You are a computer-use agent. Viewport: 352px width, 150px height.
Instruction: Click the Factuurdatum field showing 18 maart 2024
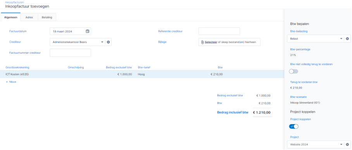tap(70, 31)
